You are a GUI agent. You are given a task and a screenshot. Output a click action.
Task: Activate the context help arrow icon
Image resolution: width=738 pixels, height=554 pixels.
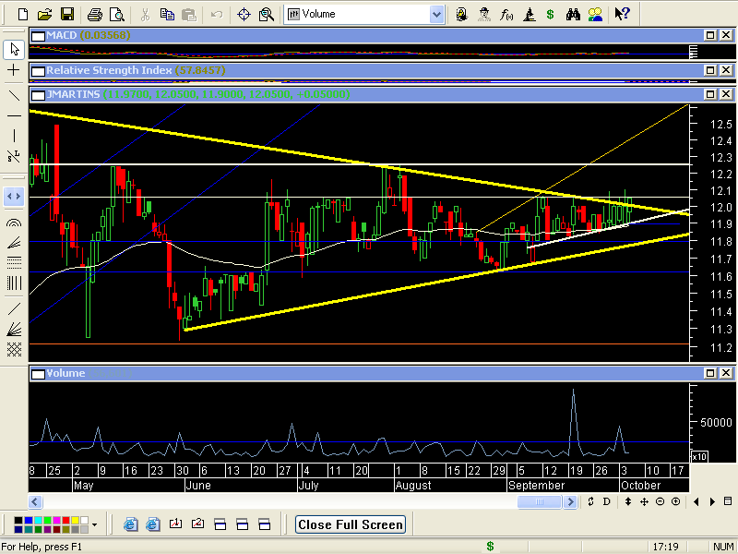[622, 14]
